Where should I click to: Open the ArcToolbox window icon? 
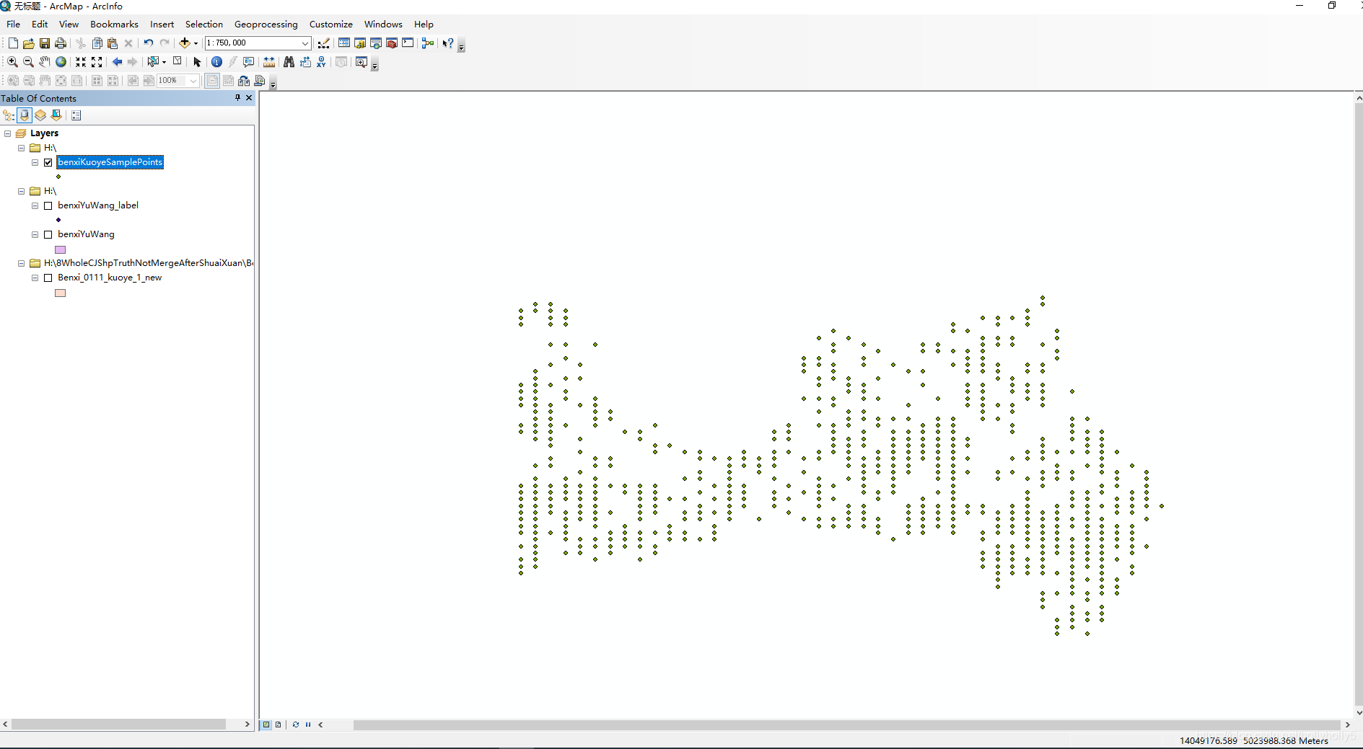[x=392, y=43]
